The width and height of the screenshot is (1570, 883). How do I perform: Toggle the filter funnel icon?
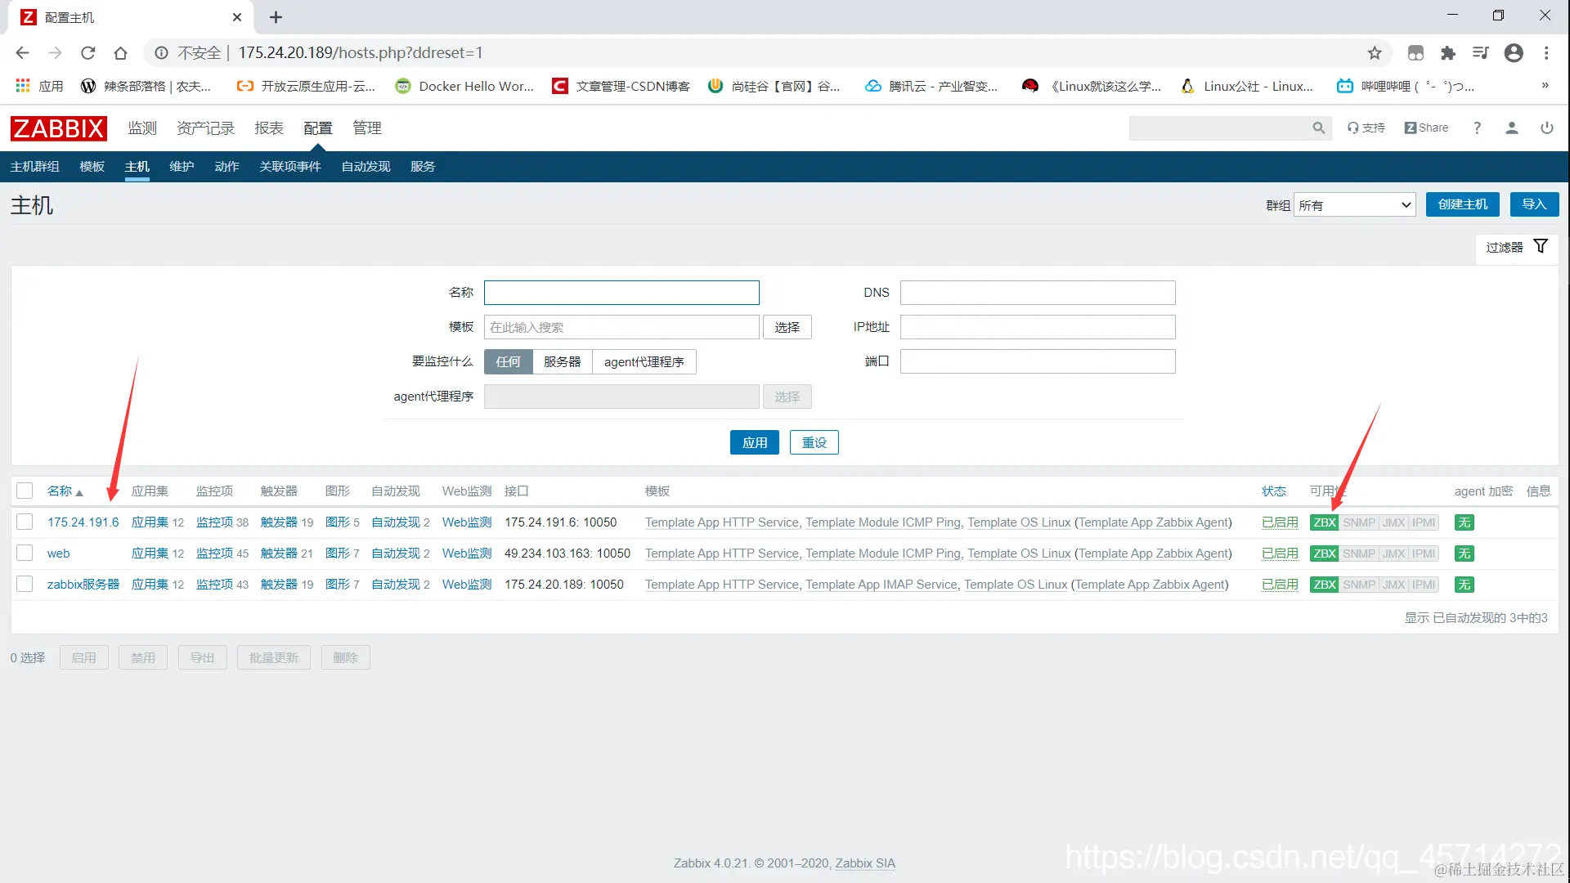point(1541,247)
